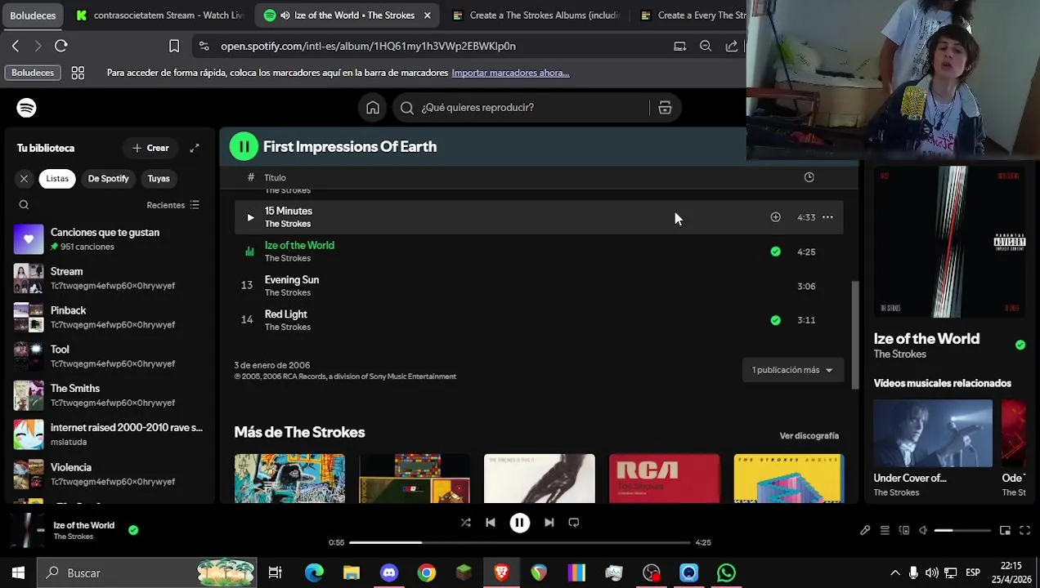Open the Pinback playlist
The image size is (1040, 588).
click(108, 318)
